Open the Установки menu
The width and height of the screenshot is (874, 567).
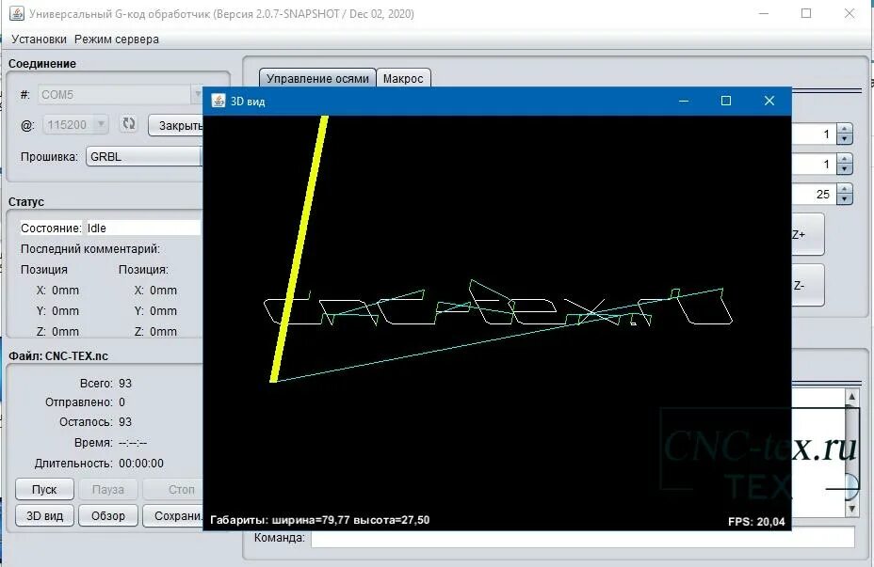(39, 39)
